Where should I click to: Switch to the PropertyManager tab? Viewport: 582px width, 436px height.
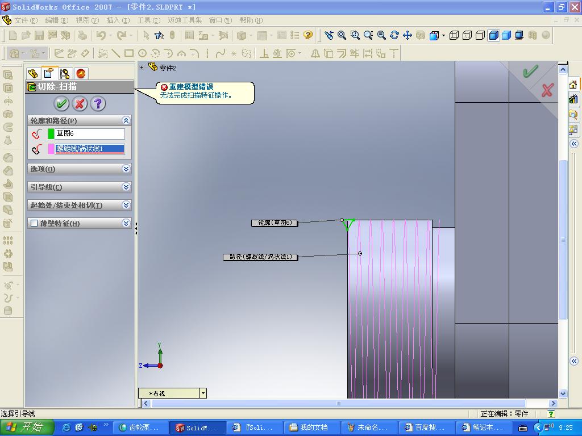49,73
